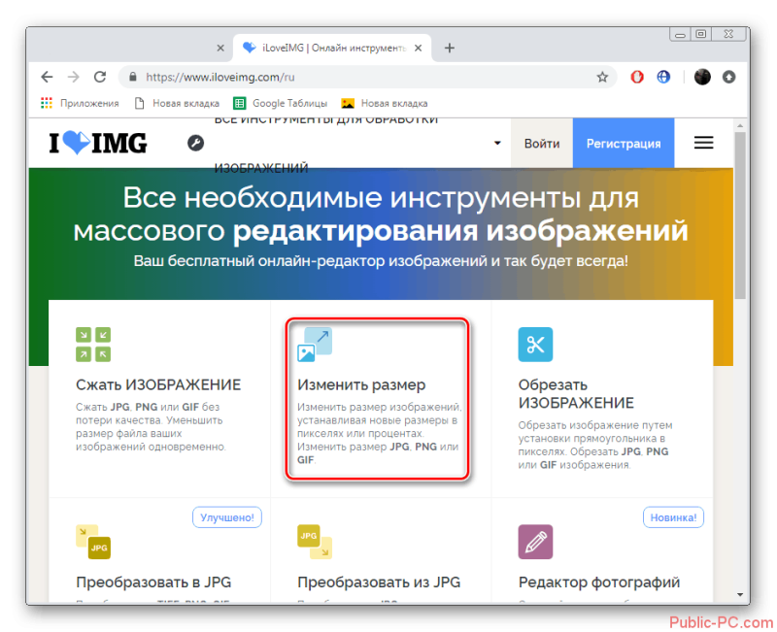Go back with the browser back arrow
Image resolution: width=777 pixels, height=632 pixels.
click(x=47, y=77)
